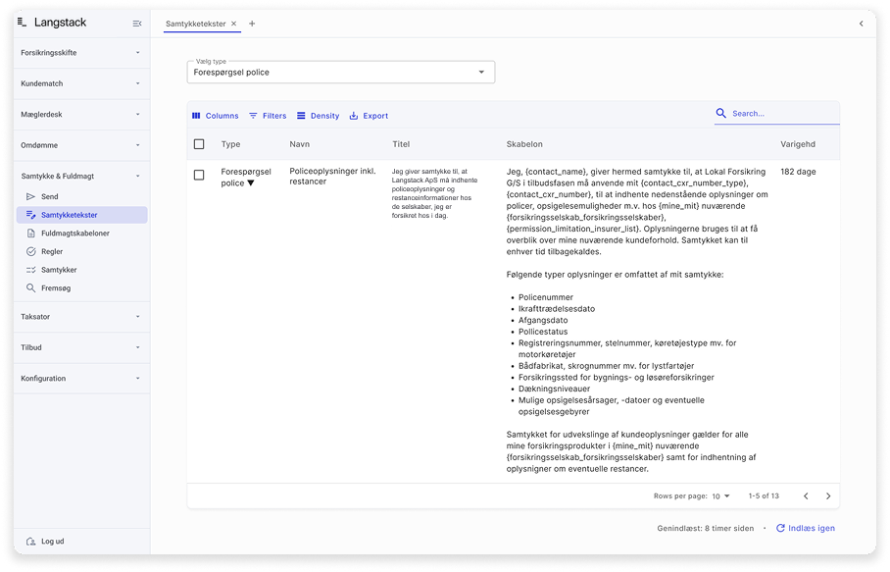
Task: Toggle the select-all header checkbox
Action: 199,144
